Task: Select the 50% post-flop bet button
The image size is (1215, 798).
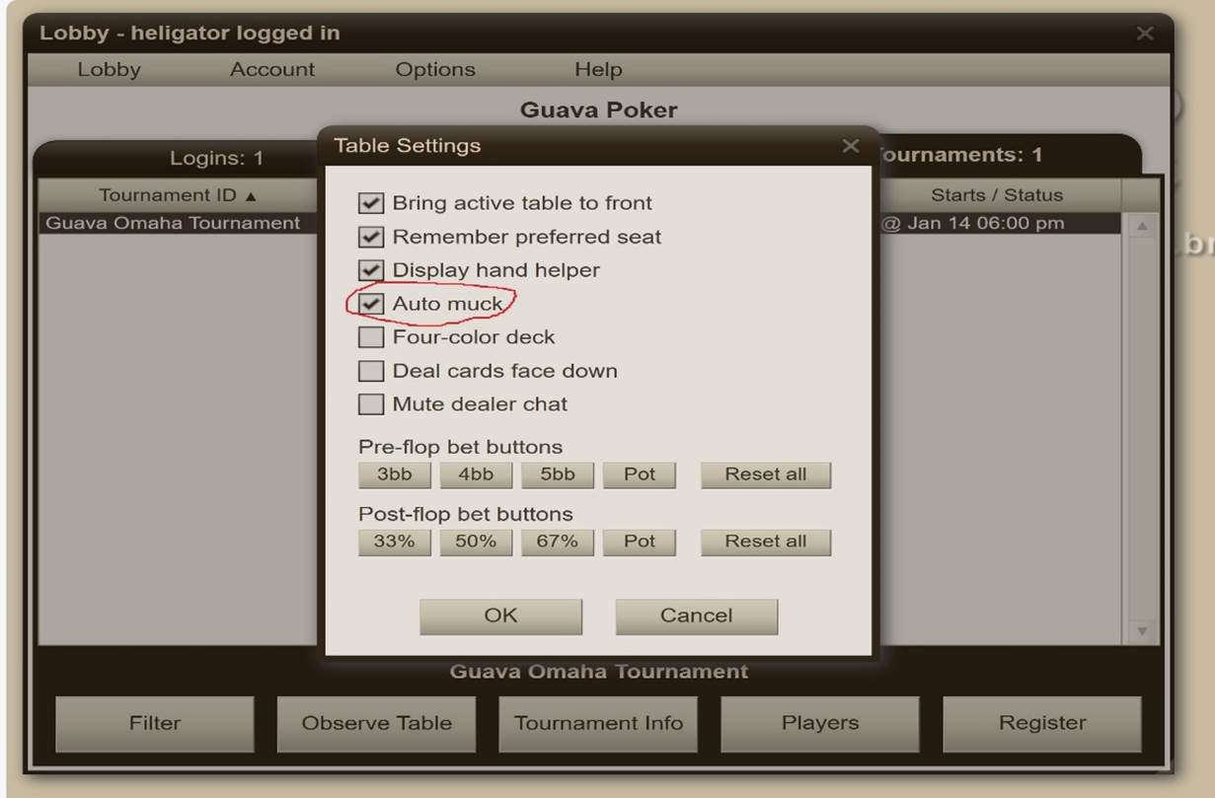Action: (x=476, y=541)
